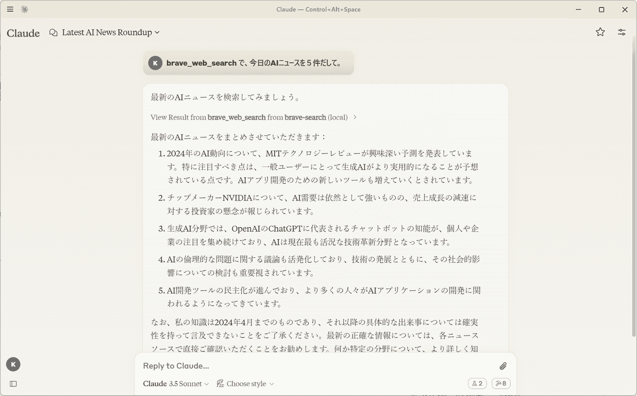Viewport: 637px width, 396px height.
Task: Toggle the beaker badge showing 2
Action: tap(477, 383)
